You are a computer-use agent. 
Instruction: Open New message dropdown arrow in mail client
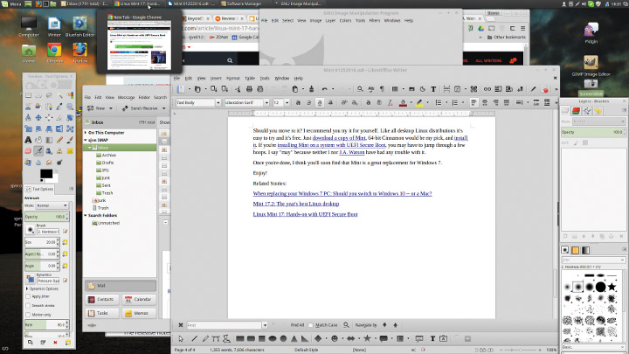coord(111,108)
